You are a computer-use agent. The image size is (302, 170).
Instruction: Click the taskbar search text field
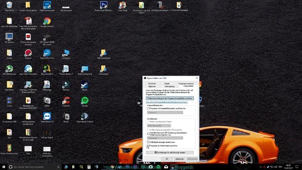33,167
